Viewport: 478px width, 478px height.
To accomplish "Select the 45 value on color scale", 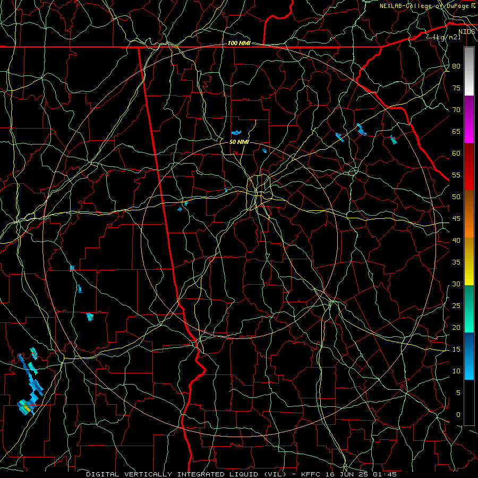I will pos(456,219).
